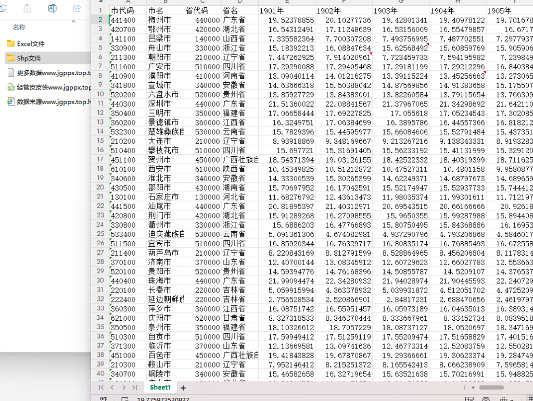The width and height of the screenshot is (533, 401).
Task: Select 甘肃省 cell in row 34
Action: point(239,318)
